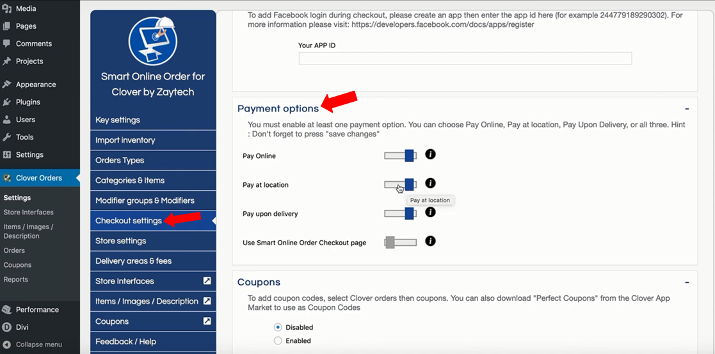The width and height of the screenshot is (715, 354).
Task: Open WordPress Settings icon in sidebar
Action: point(6,155)
